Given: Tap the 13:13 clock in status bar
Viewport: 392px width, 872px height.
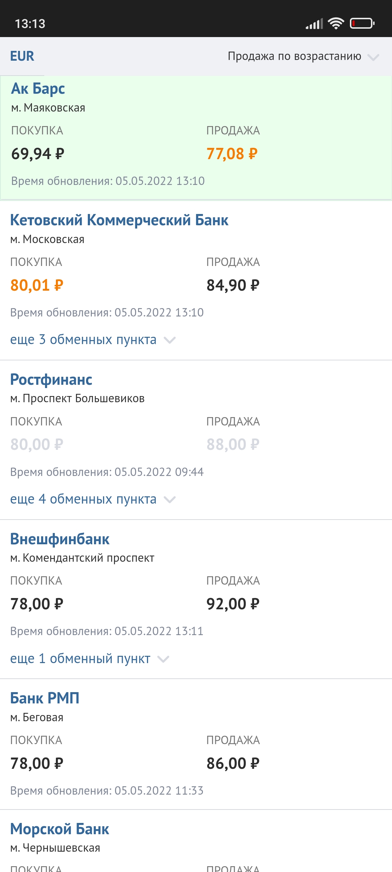Looking at the screenshot, I should (x=30, y=24).
